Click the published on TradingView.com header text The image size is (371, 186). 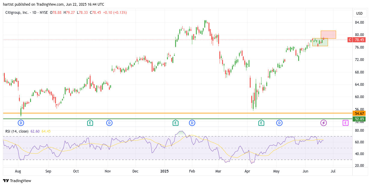click(x=54, y=4)
